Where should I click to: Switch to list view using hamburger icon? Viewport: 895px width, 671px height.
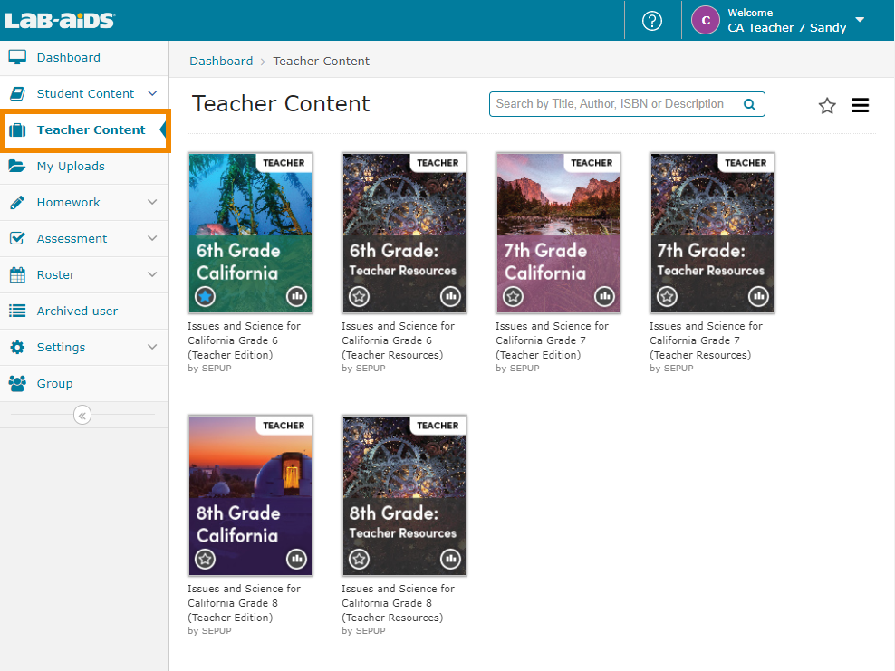coord(861,106)
